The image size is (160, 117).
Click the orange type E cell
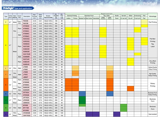click(6, 85)
